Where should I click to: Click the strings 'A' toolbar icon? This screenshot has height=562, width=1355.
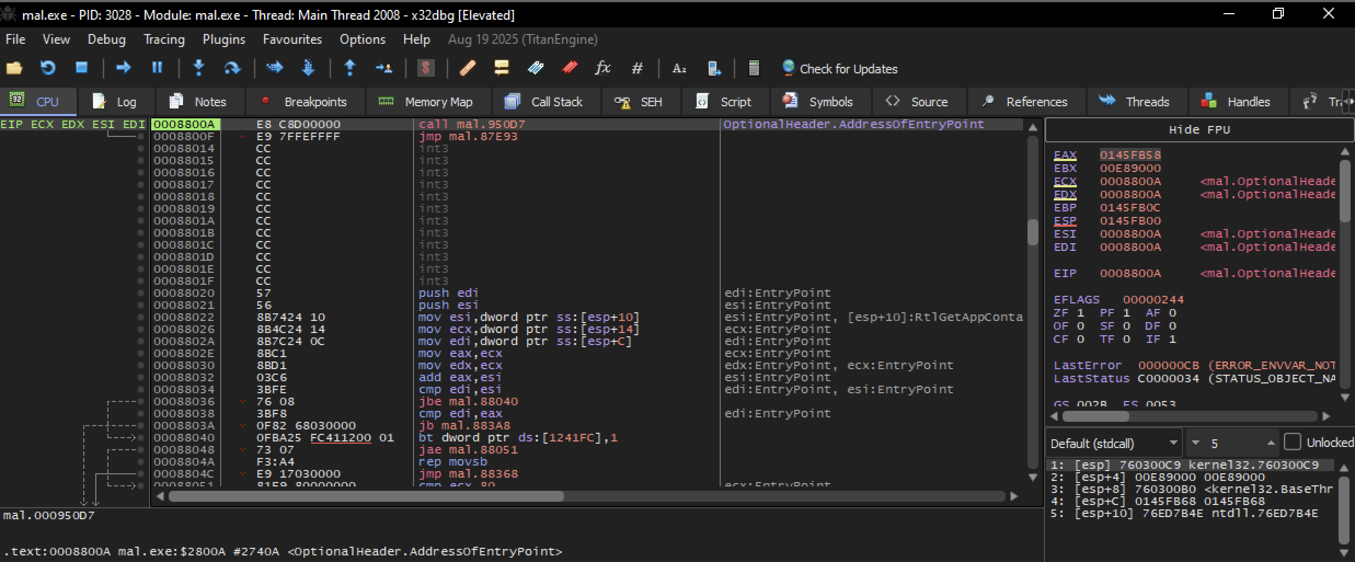(x=679, y=68)
